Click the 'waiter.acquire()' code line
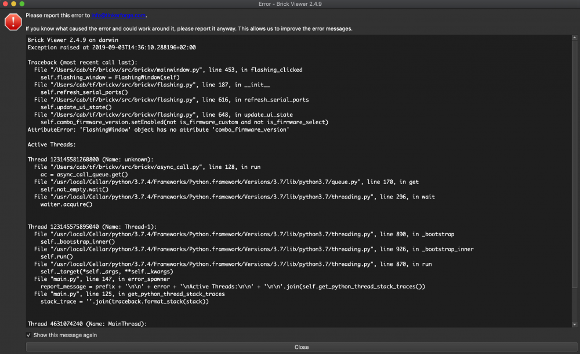580x354 pixels. tap(66, 204)
